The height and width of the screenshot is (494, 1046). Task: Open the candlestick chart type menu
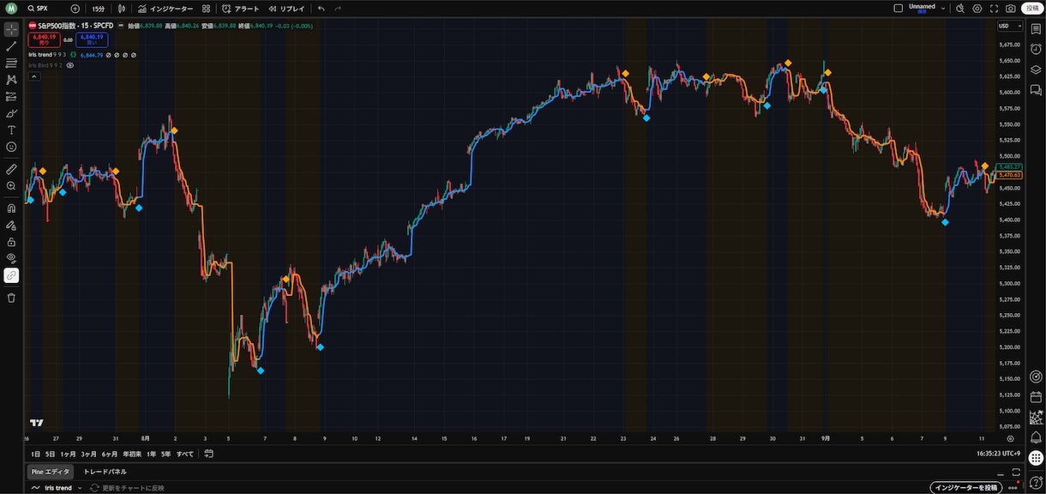click(121, 9)
